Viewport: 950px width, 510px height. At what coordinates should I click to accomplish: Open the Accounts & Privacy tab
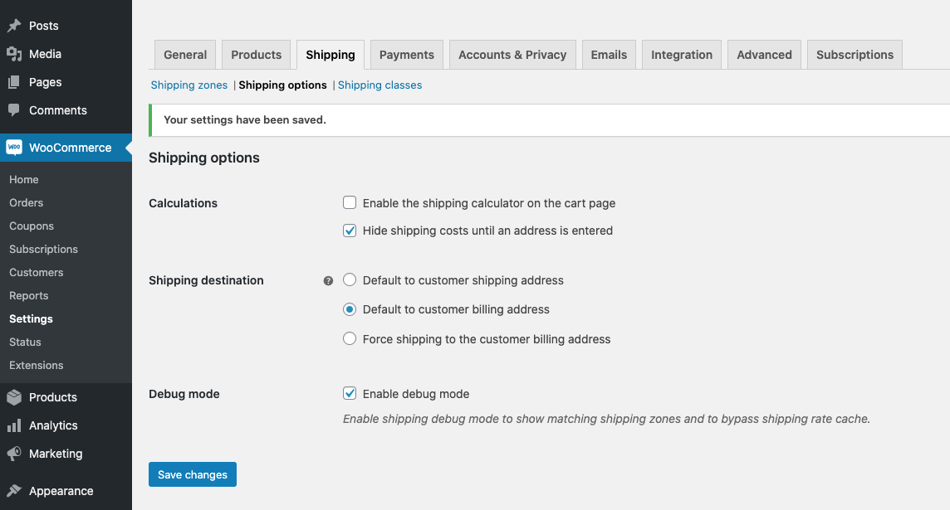click(512, 55)
